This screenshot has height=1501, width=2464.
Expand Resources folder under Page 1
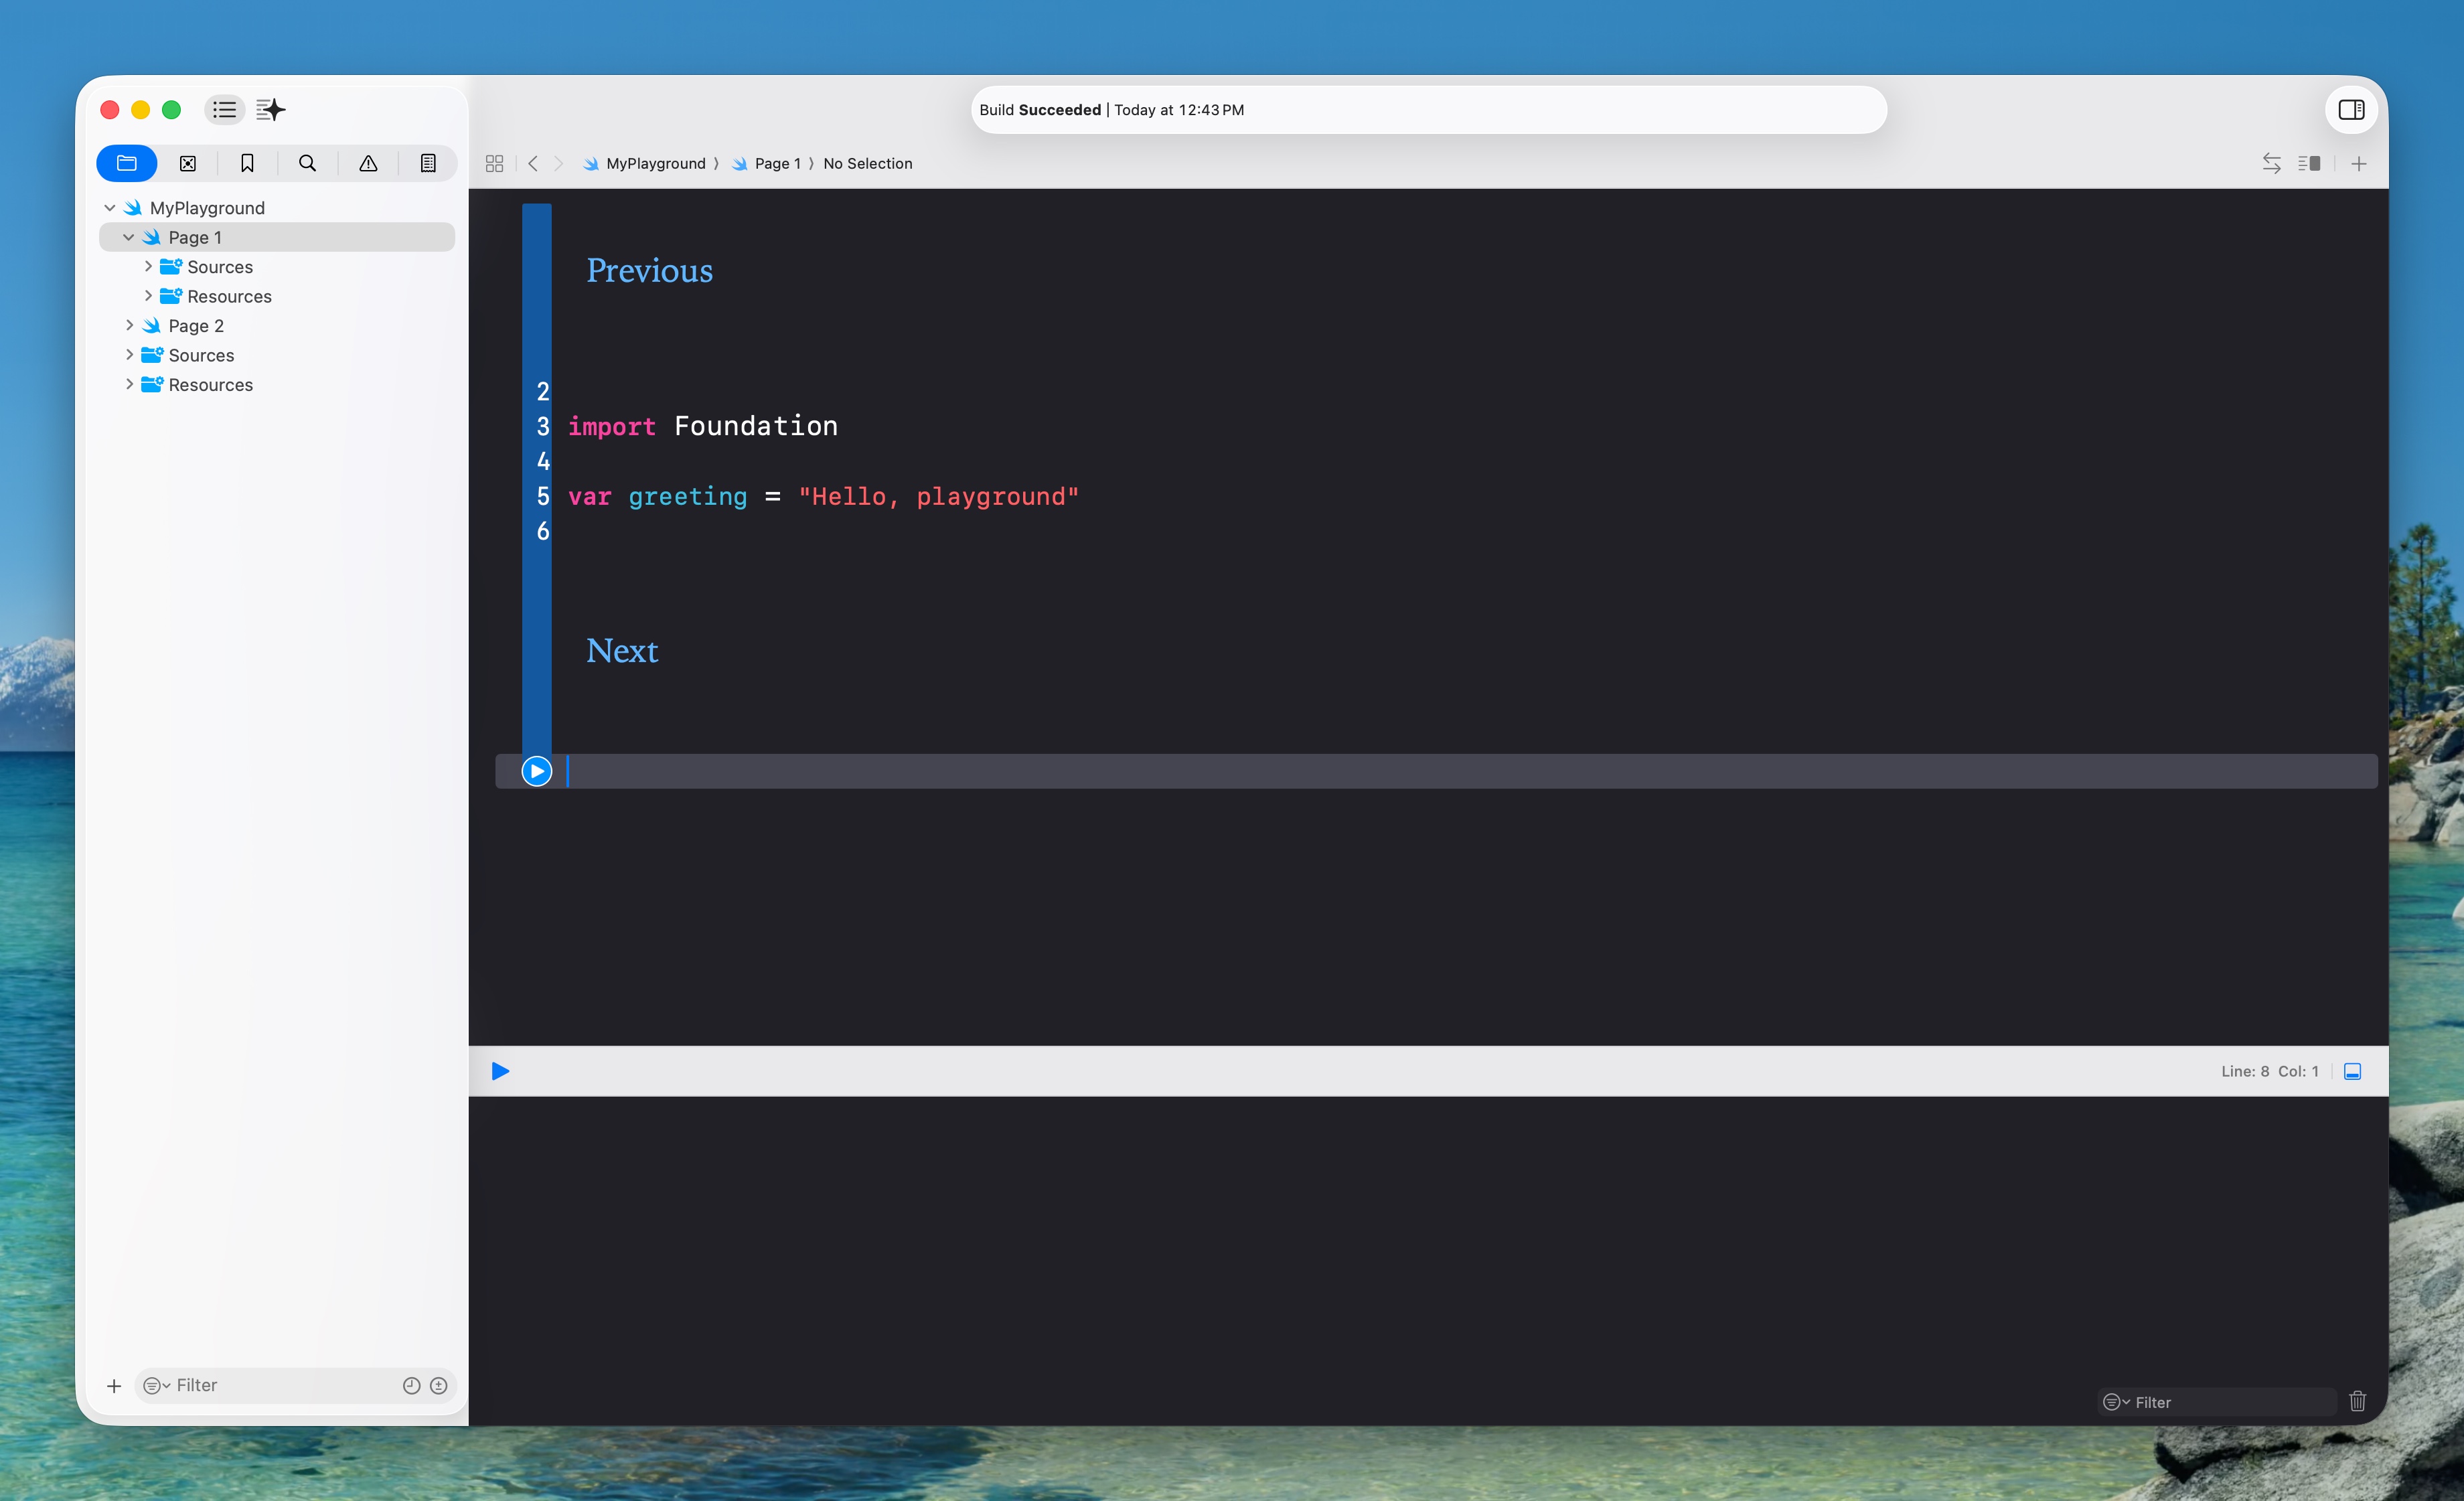click(148, 296)
